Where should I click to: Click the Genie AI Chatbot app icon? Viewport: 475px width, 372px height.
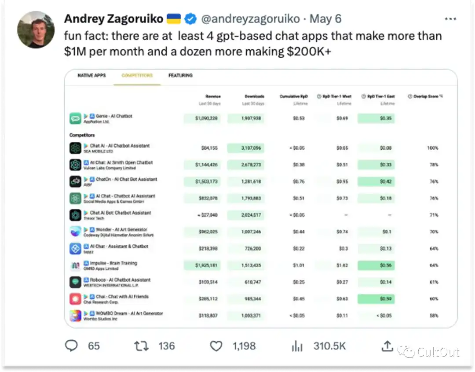click(75, 118)
